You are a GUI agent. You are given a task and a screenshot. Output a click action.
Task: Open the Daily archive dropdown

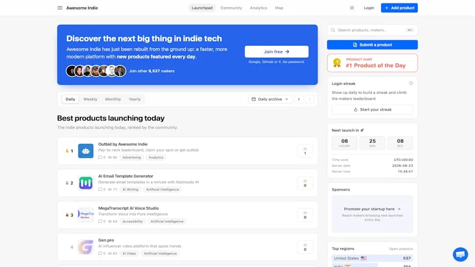point(270,99)
